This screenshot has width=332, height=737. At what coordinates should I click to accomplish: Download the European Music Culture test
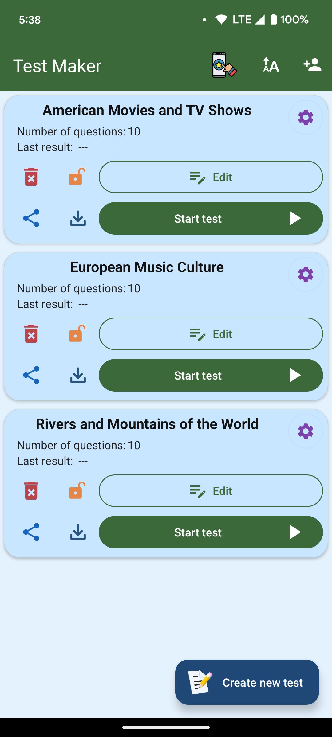(78, 375)
